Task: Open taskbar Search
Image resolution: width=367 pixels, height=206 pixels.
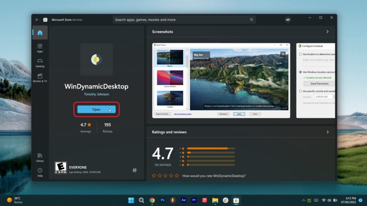Action: click(141, 200)
